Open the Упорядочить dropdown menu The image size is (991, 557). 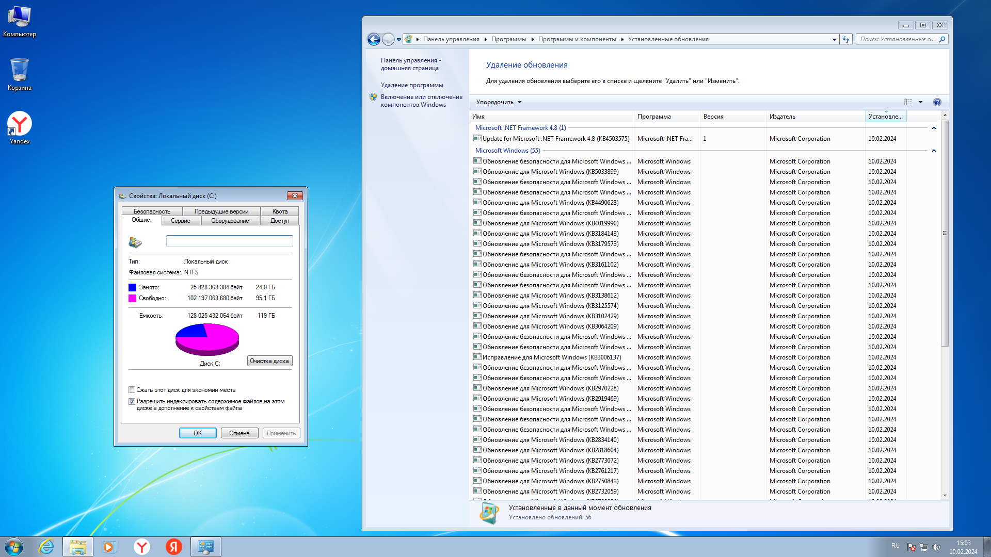tap(498, 102)
